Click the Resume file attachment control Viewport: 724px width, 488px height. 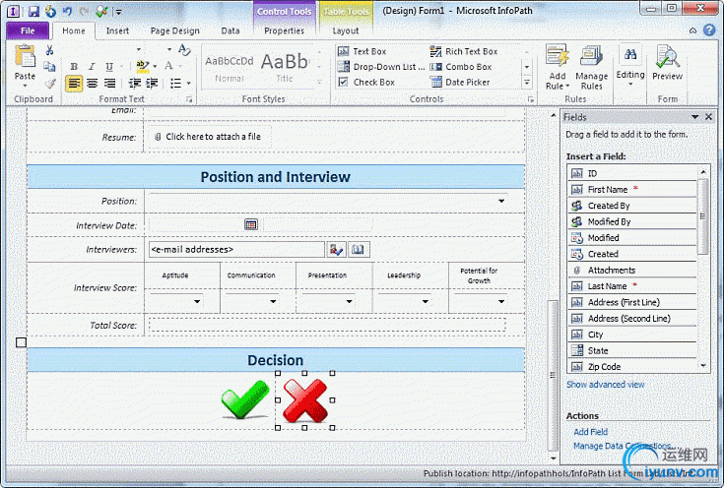click(209, 137)
